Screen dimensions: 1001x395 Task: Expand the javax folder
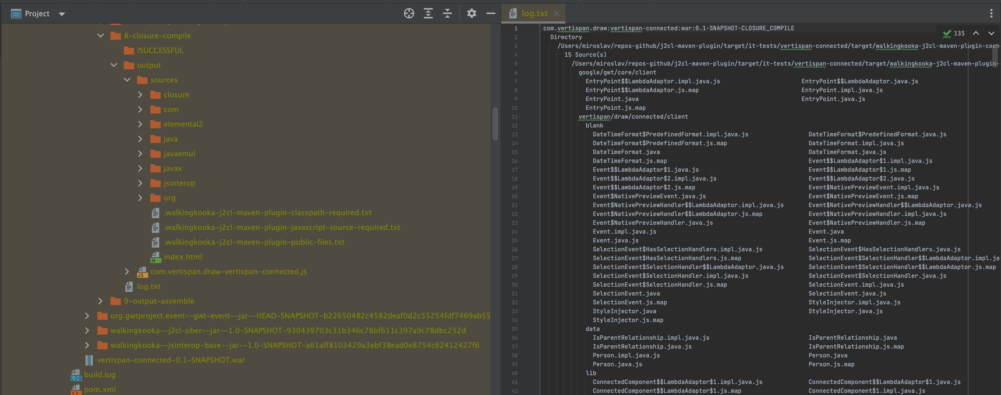click(140, 168)
